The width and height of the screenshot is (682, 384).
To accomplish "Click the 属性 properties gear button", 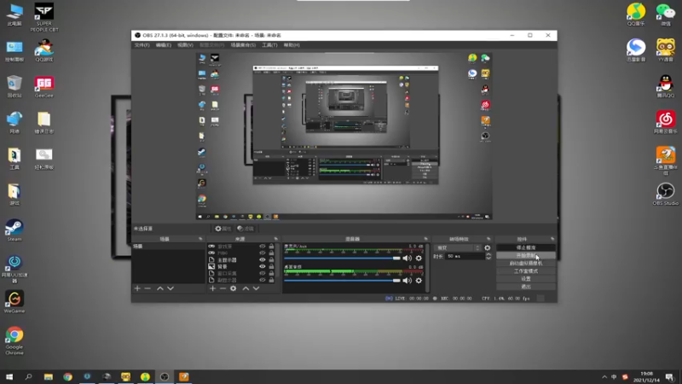I will coord(223,229).
